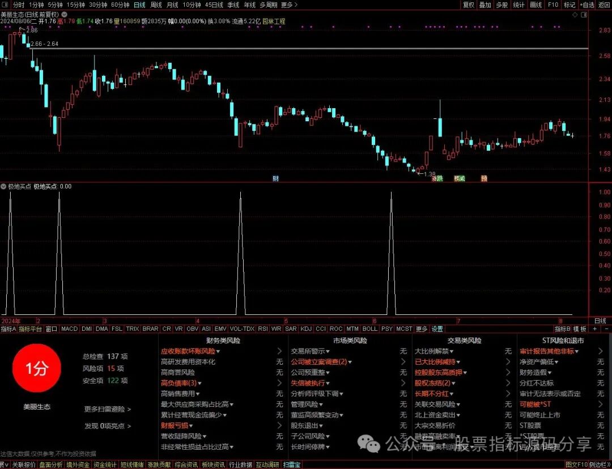Expand the 应收账款坏账风险 row arrow
This screenshot has height=469, width=612.
pos(279,351)
